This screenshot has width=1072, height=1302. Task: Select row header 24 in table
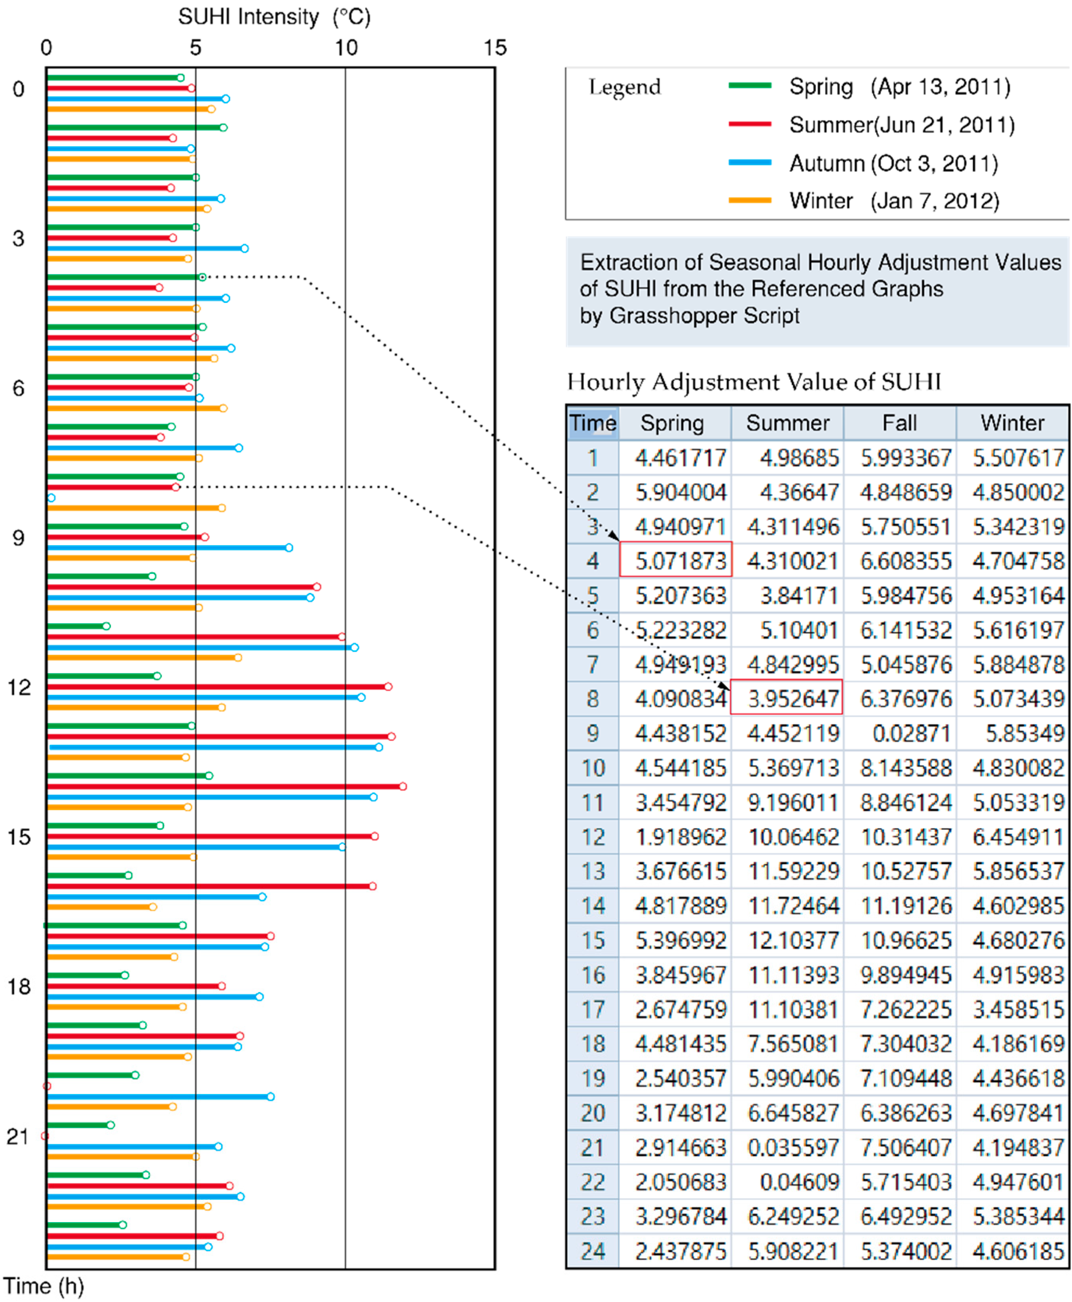pyautogui.click(x=592, y=1251)
